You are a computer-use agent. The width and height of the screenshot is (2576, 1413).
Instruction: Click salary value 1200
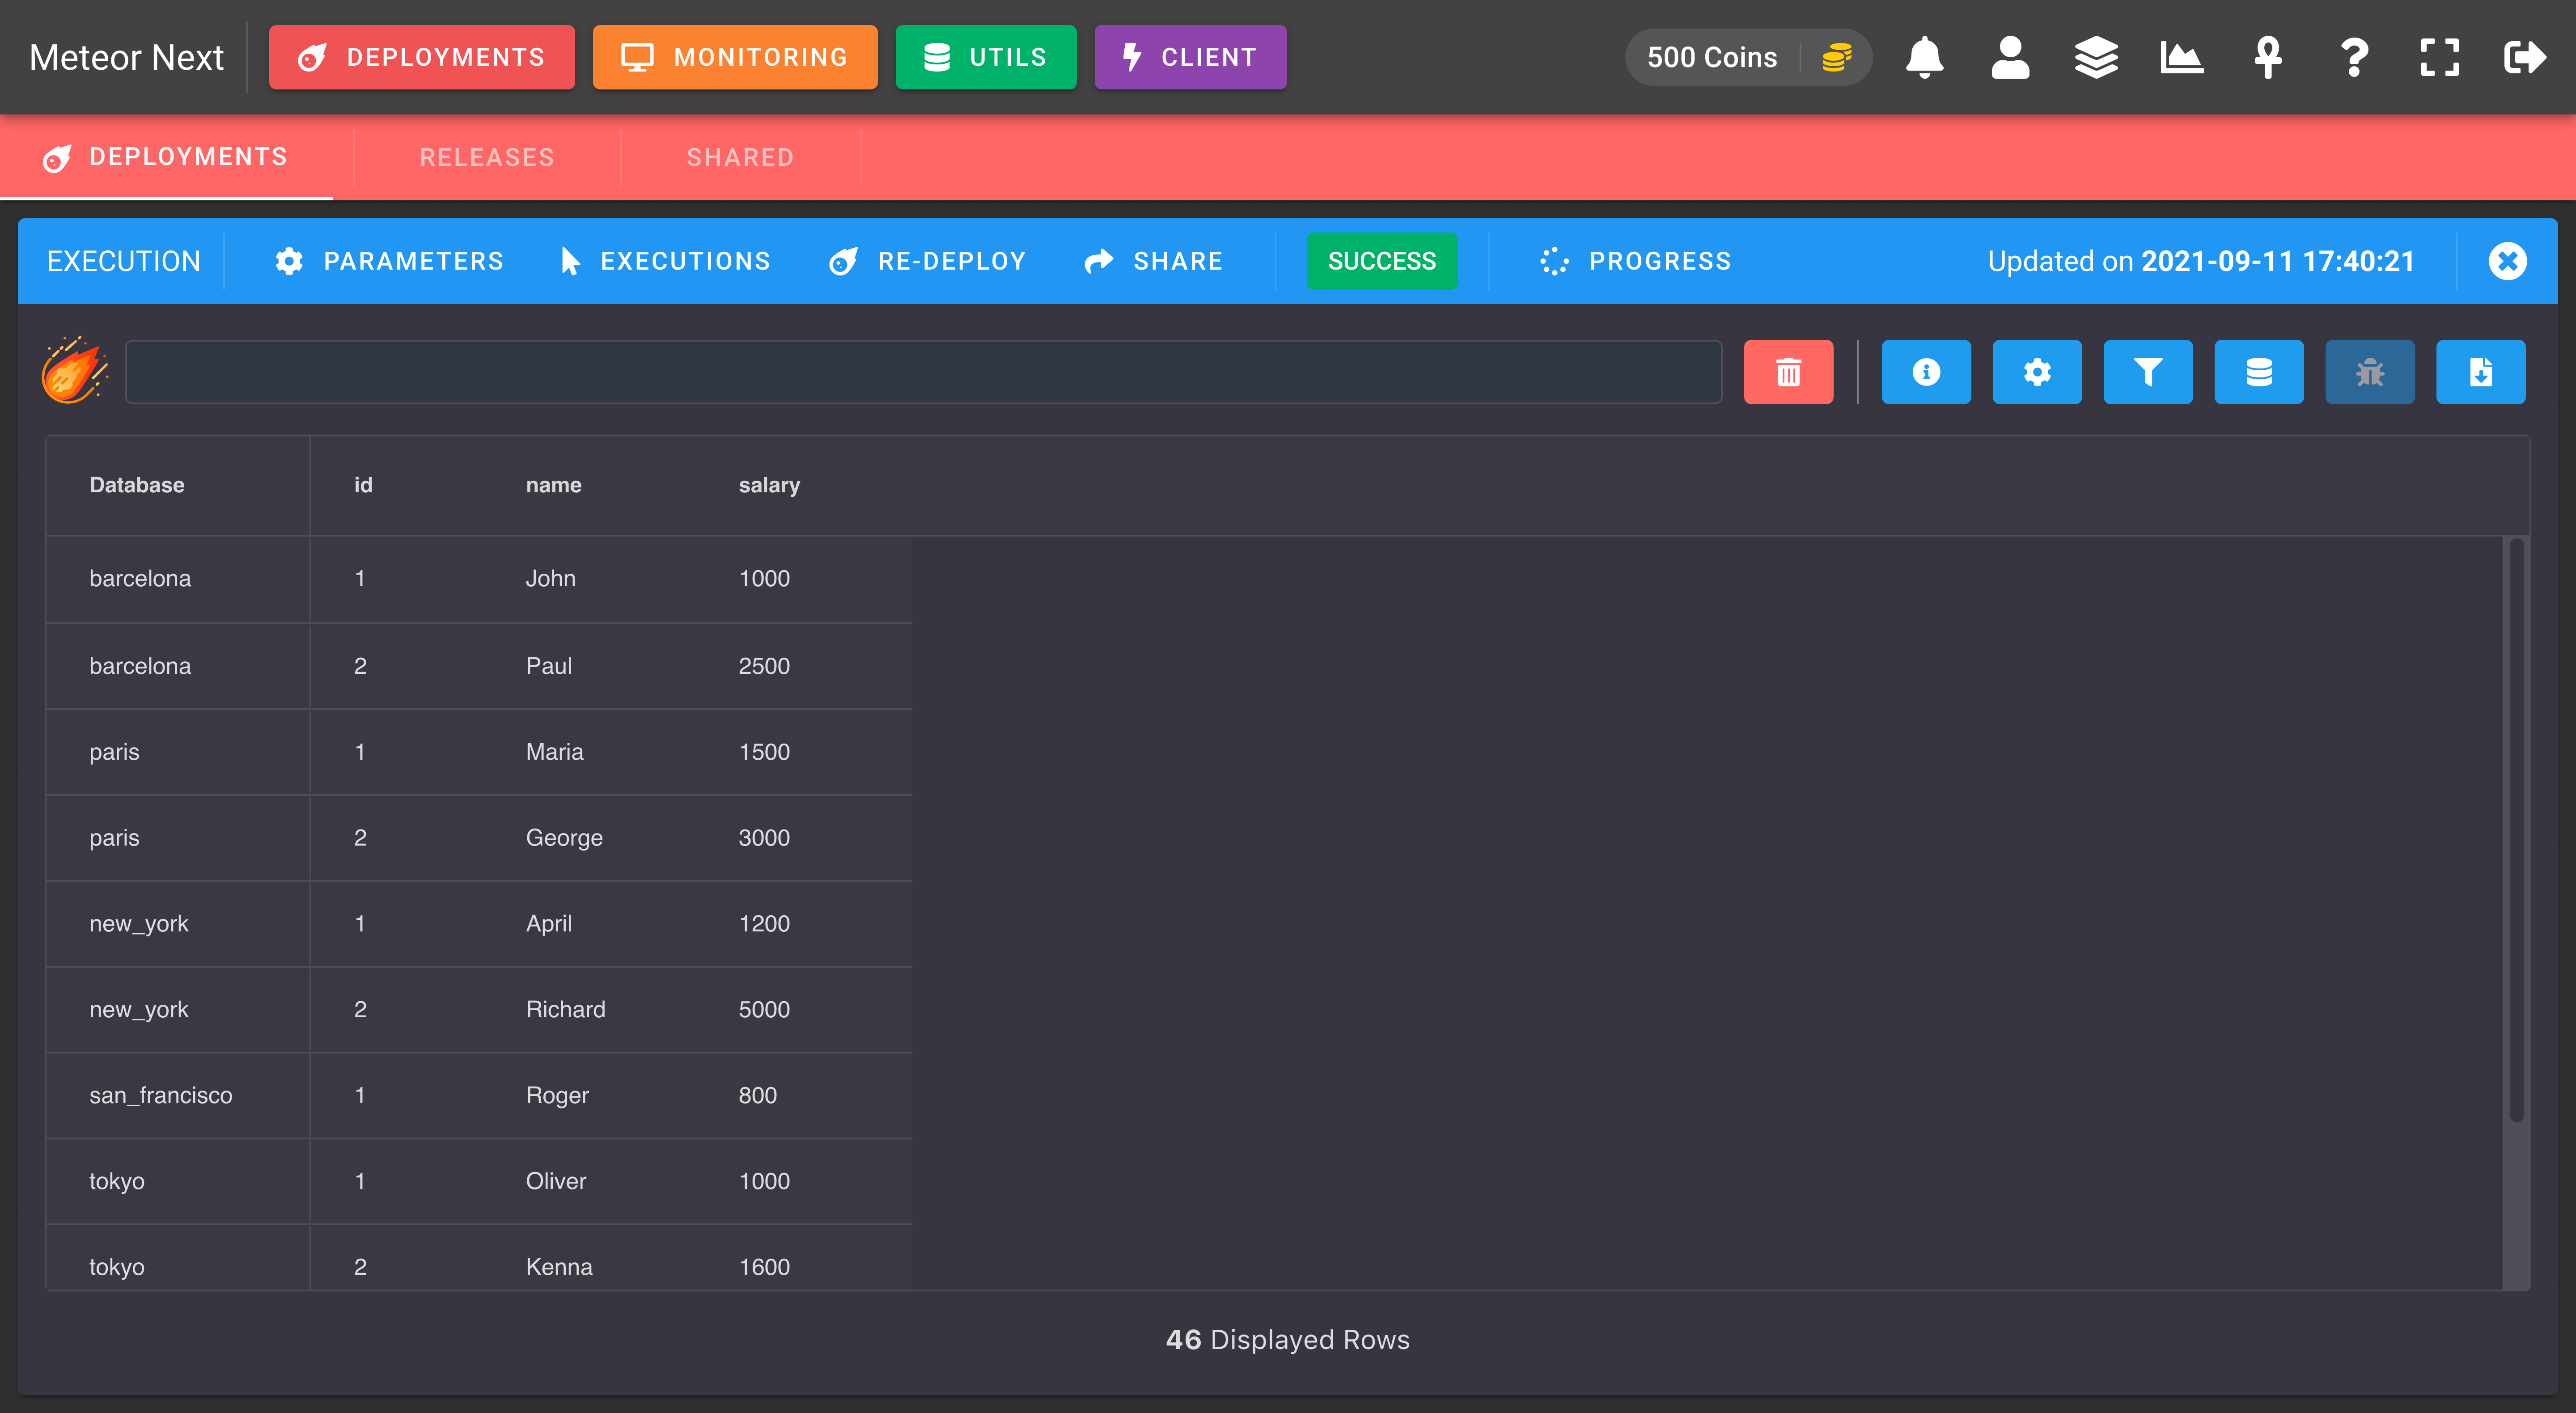point(764,924)
